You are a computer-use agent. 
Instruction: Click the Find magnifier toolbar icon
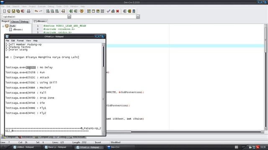pyautogui.click(x=48, y=11)
